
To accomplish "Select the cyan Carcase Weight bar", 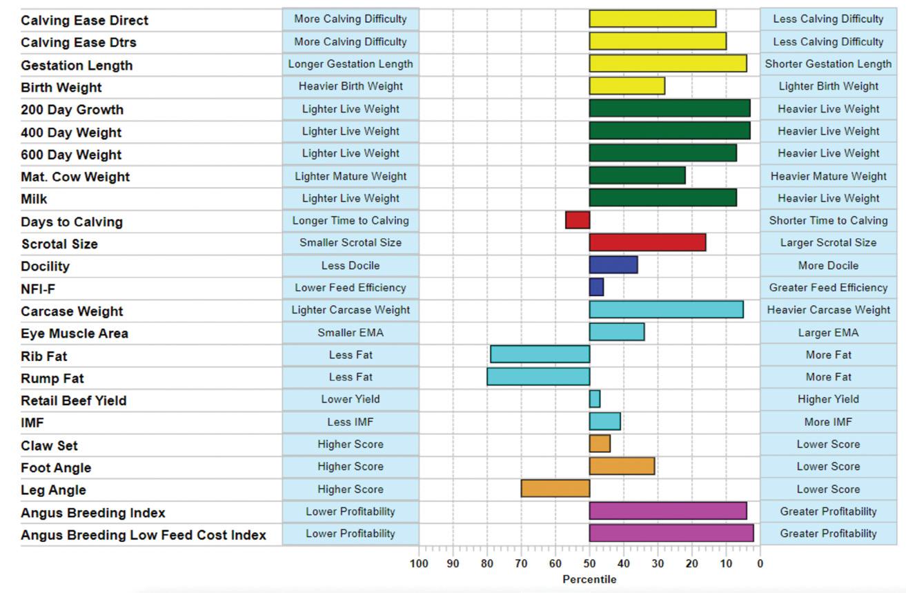I will tap(666, 309).
